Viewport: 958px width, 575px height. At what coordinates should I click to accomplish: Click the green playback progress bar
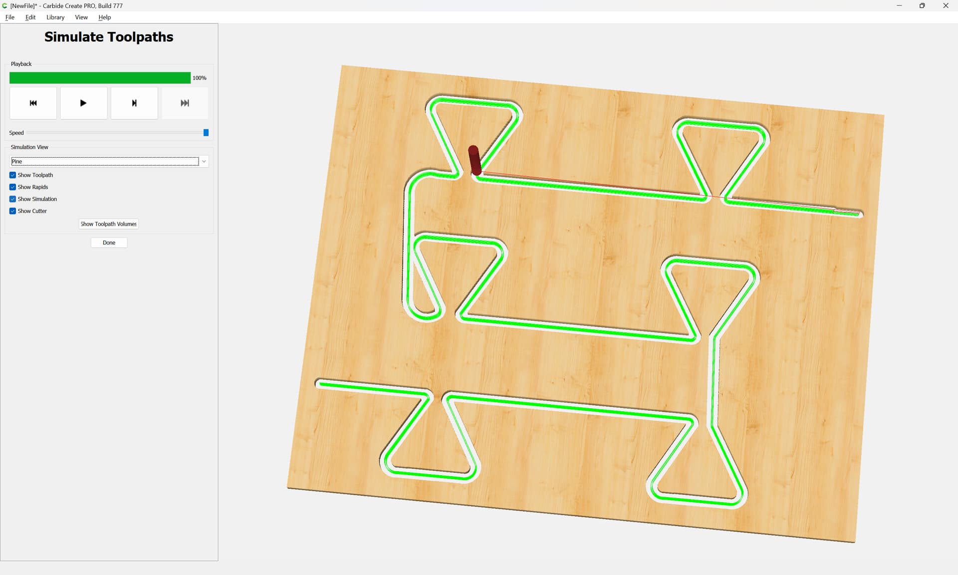point(100,78)
